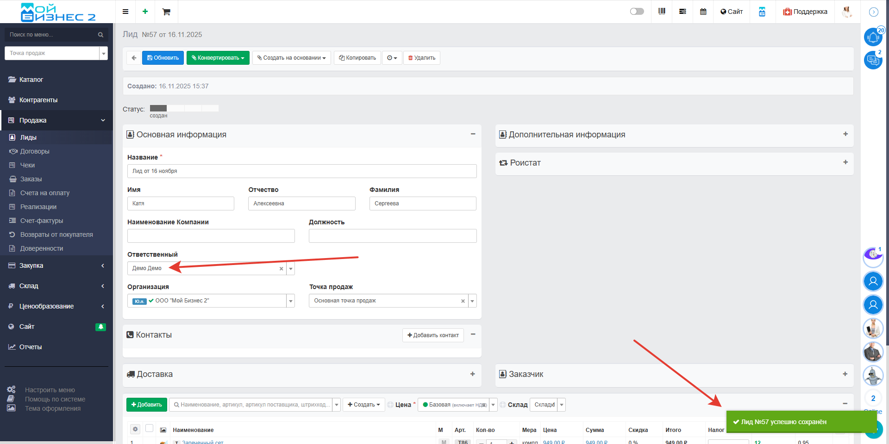Screen dimensions: 889x444
Task: Click the shopping cart icon in top bar
Action: [166, 12]
